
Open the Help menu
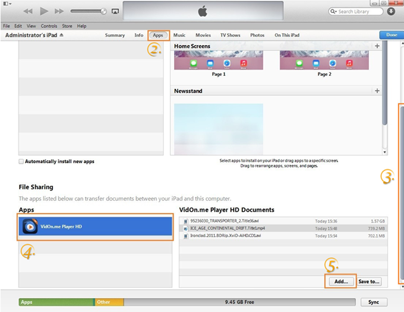click(x=81, y=26)
